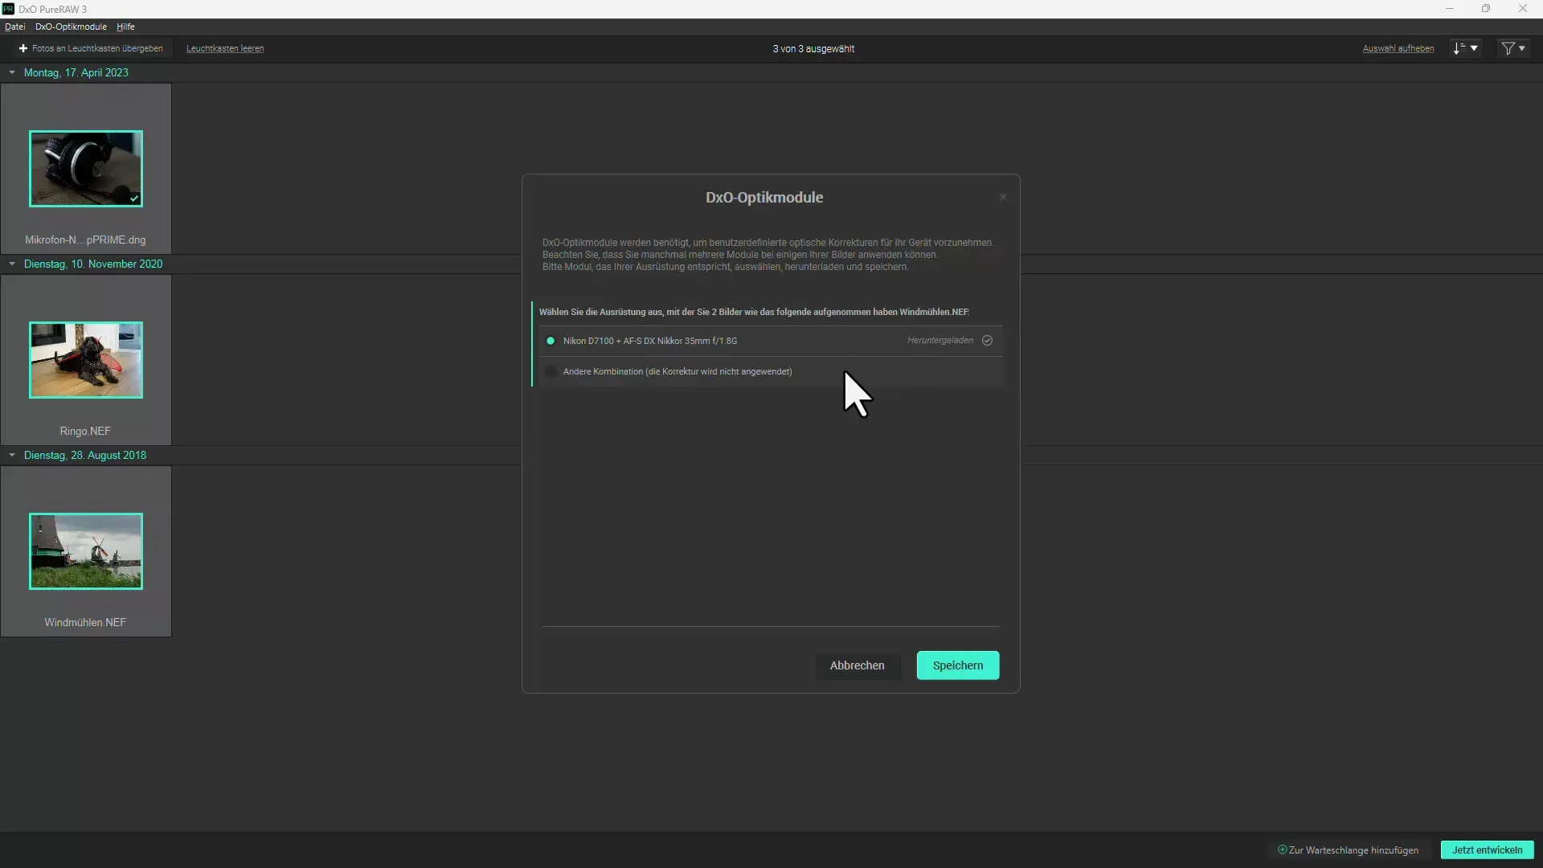The image size is (1543, 868).
Task: Click the Windmühlen.NEF file name label
Action: (x=85, y=623)
